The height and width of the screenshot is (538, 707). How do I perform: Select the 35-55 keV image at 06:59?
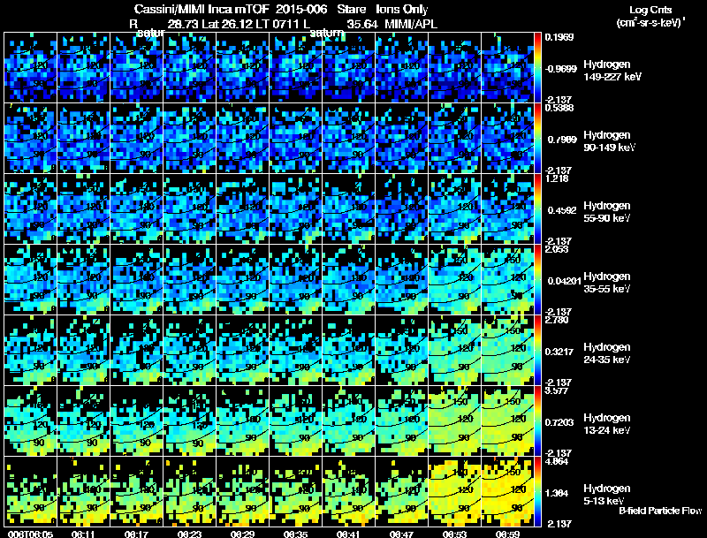[507, 280]
